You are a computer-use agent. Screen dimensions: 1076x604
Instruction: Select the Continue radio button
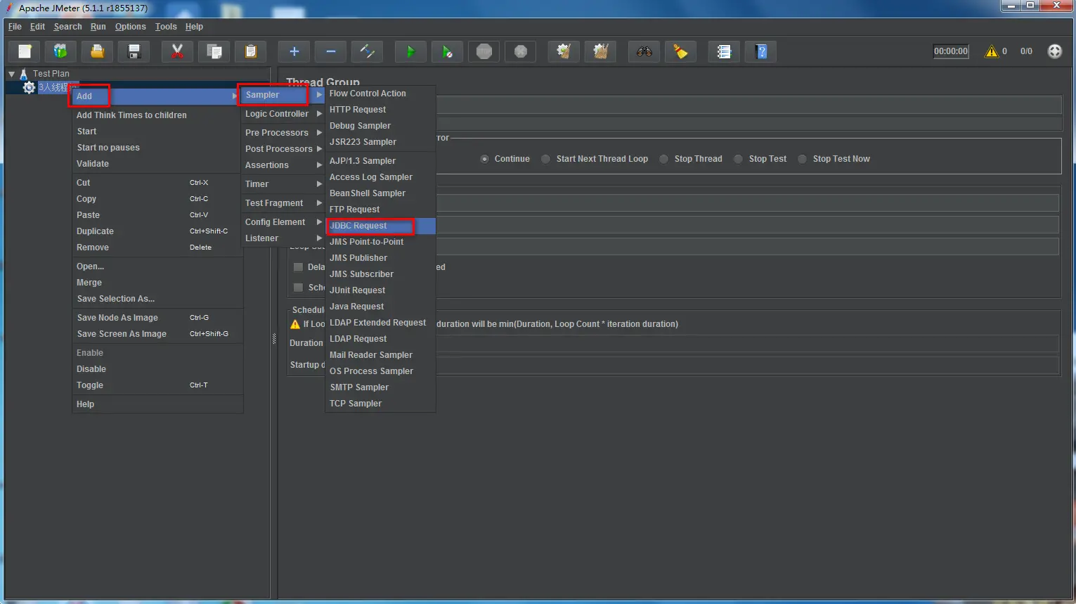click(x=484, y=159)
